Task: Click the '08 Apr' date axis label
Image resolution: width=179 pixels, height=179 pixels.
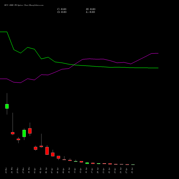Action: tap(58, 170)
